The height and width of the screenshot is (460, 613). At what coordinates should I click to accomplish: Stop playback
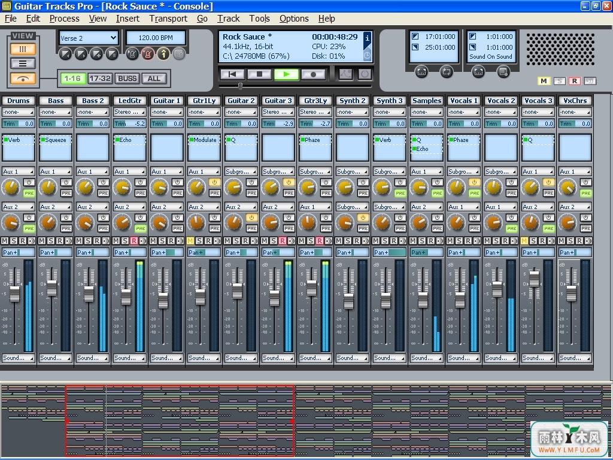point(260,74)
